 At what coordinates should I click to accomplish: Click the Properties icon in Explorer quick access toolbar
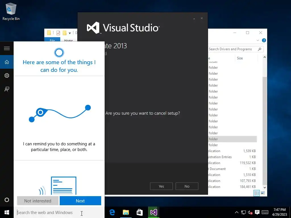58,33
